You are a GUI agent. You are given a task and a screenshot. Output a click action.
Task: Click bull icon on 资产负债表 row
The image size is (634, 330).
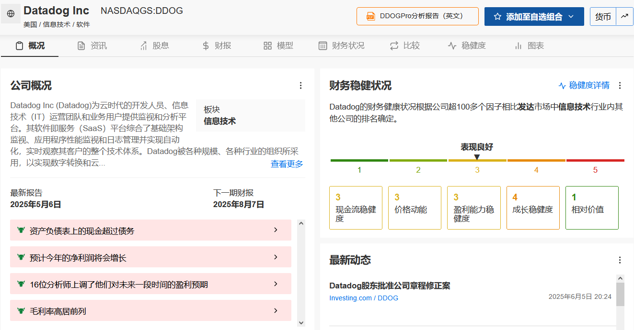point(21,230)
